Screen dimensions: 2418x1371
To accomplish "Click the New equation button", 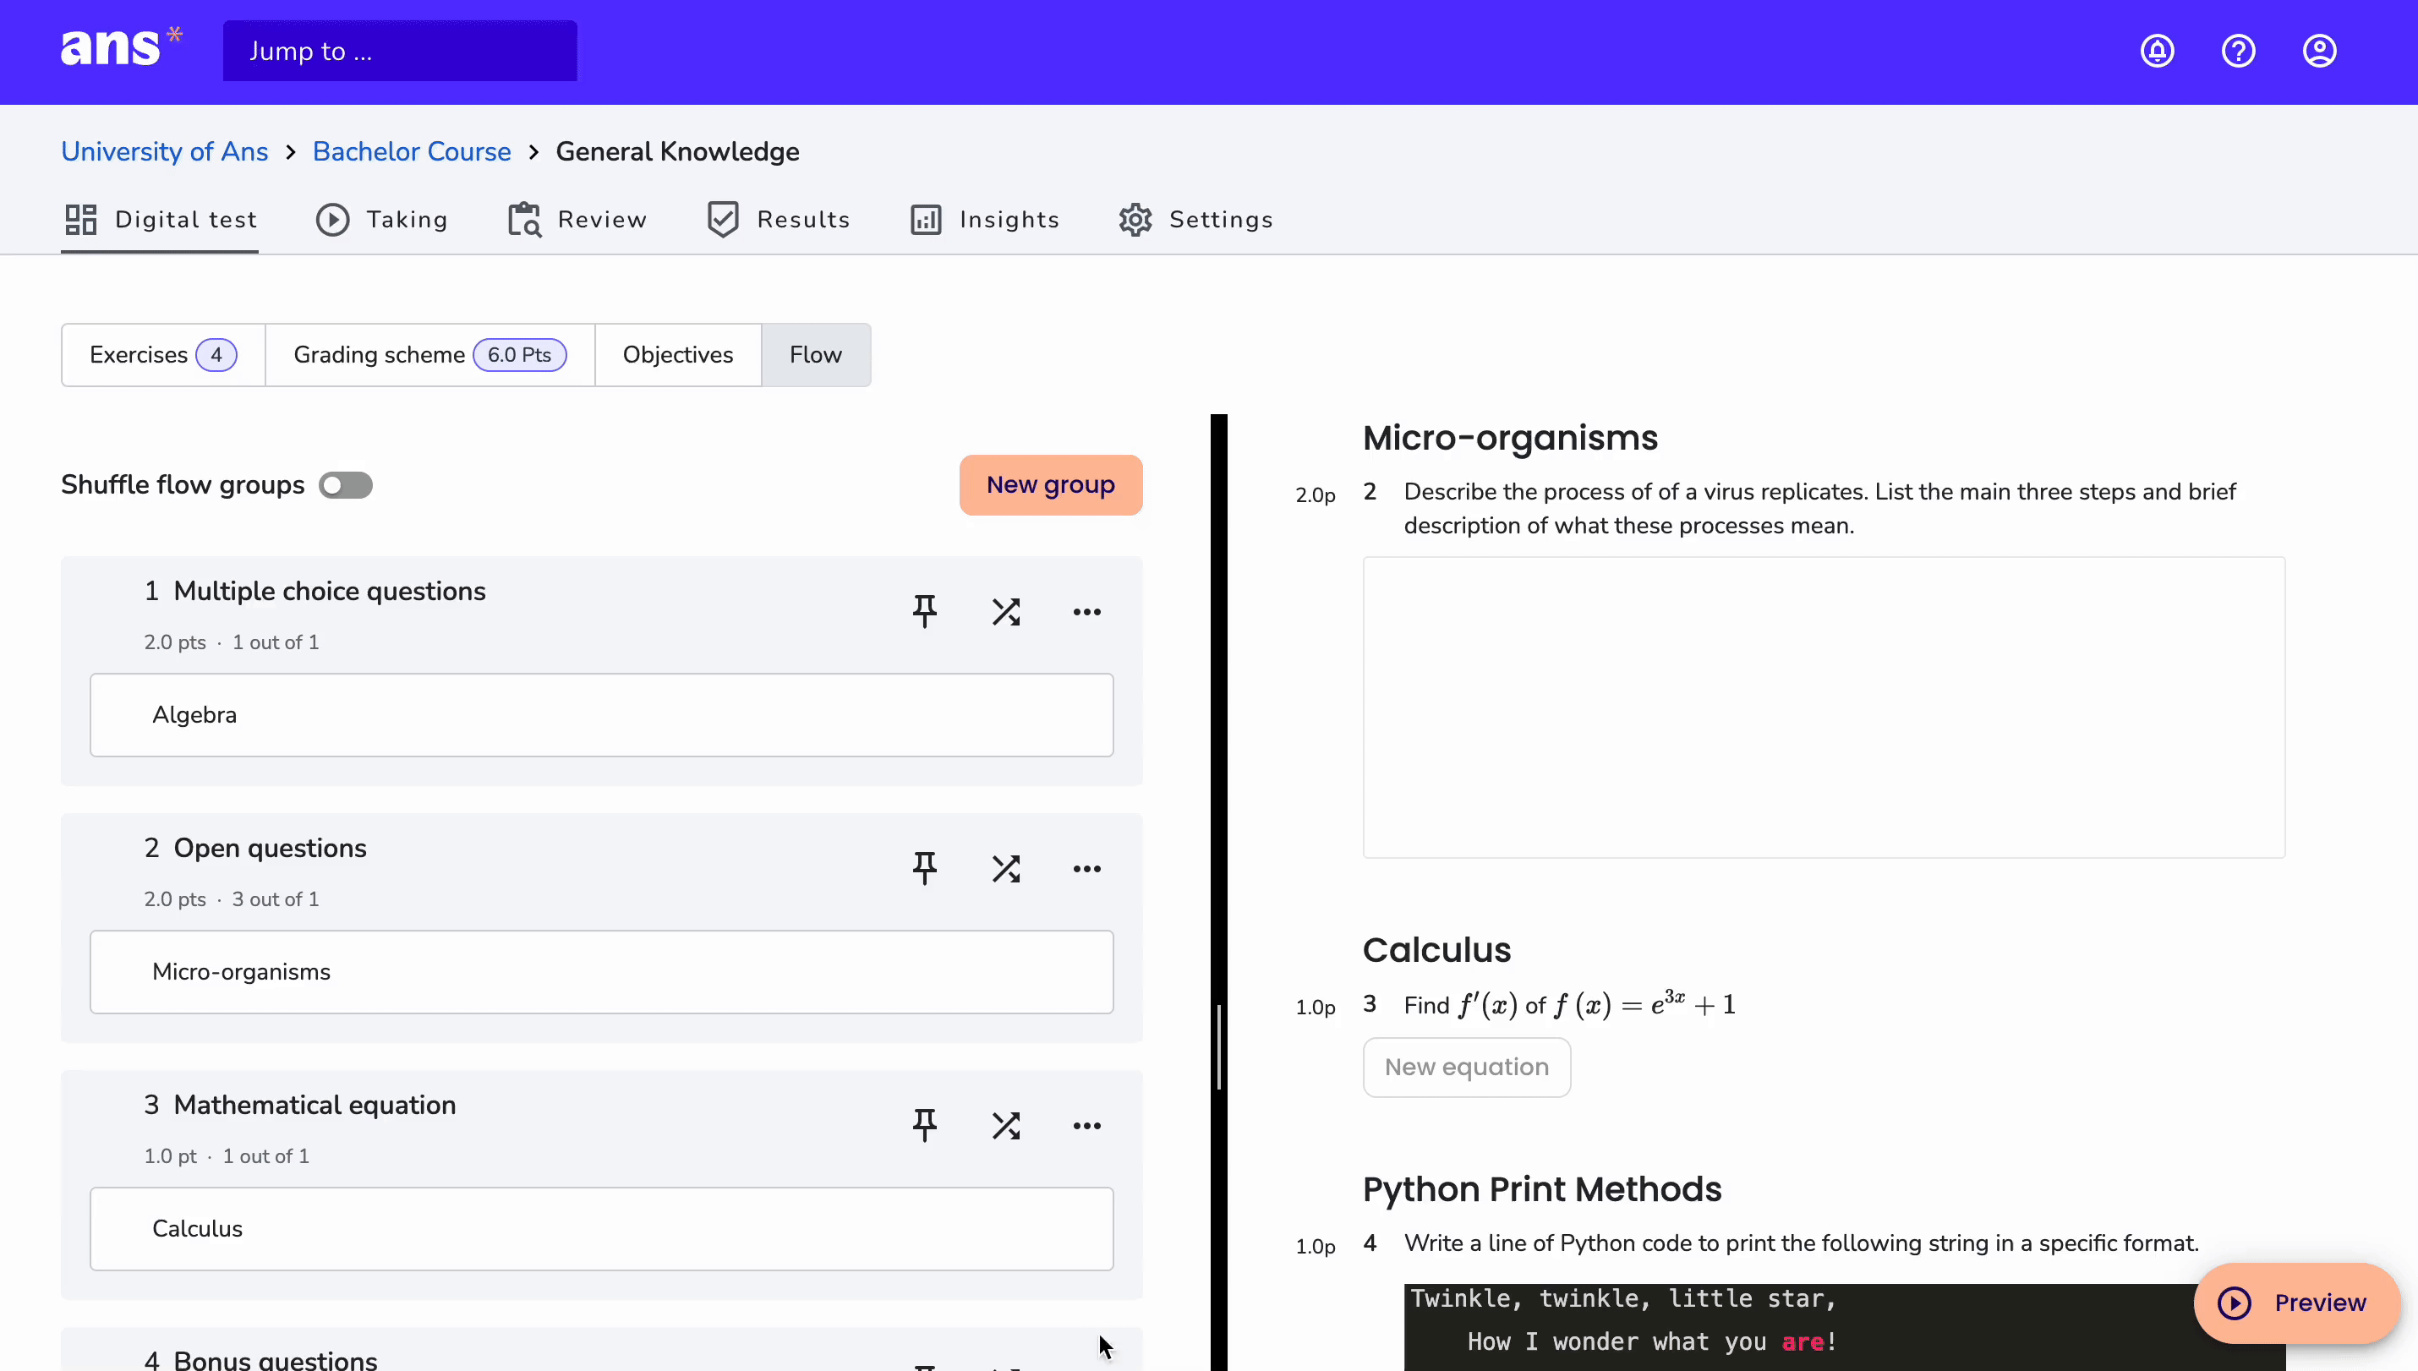I will click(1466, 1067).
